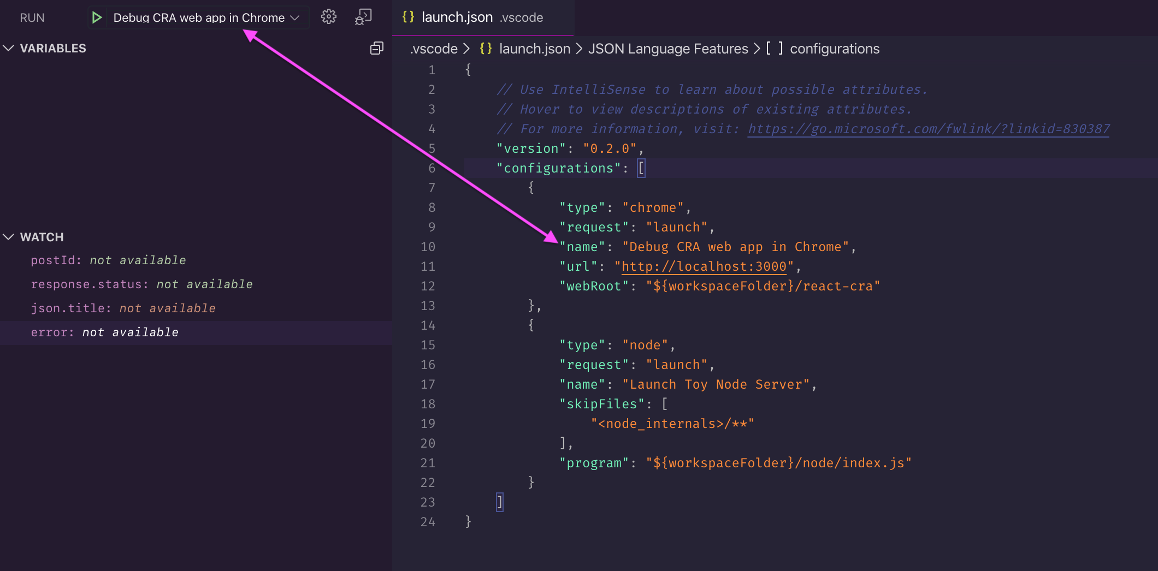Select the response.status watch expression
1158x571 pixels.
click(x=141, y=284)
